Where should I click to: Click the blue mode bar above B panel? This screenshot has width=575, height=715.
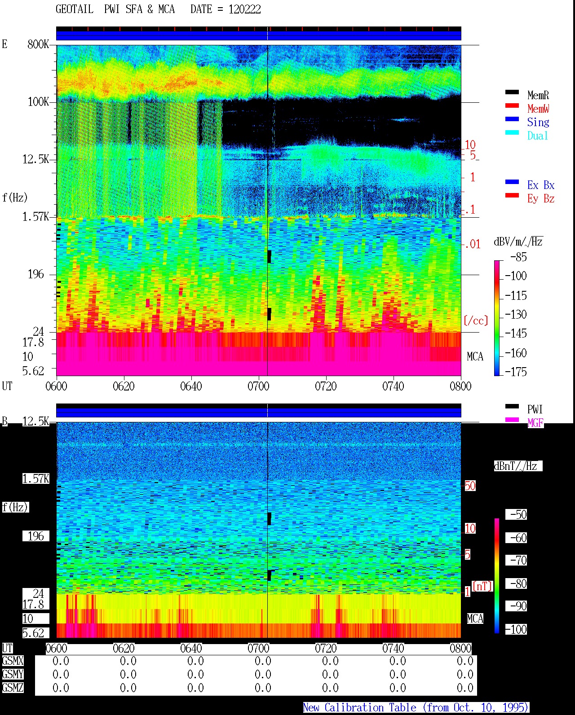(x=259, y=412)
